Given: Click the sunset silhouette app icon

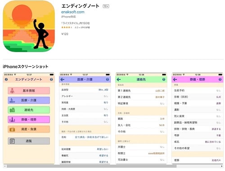Looking at the screenshot, I should pyautogui.click(x=29, y=26).
